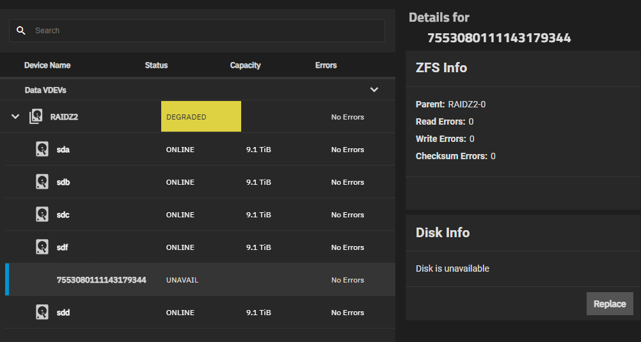Click the Status column header
The width and height of the screenshot is (641, 342).
coord(156,65)
